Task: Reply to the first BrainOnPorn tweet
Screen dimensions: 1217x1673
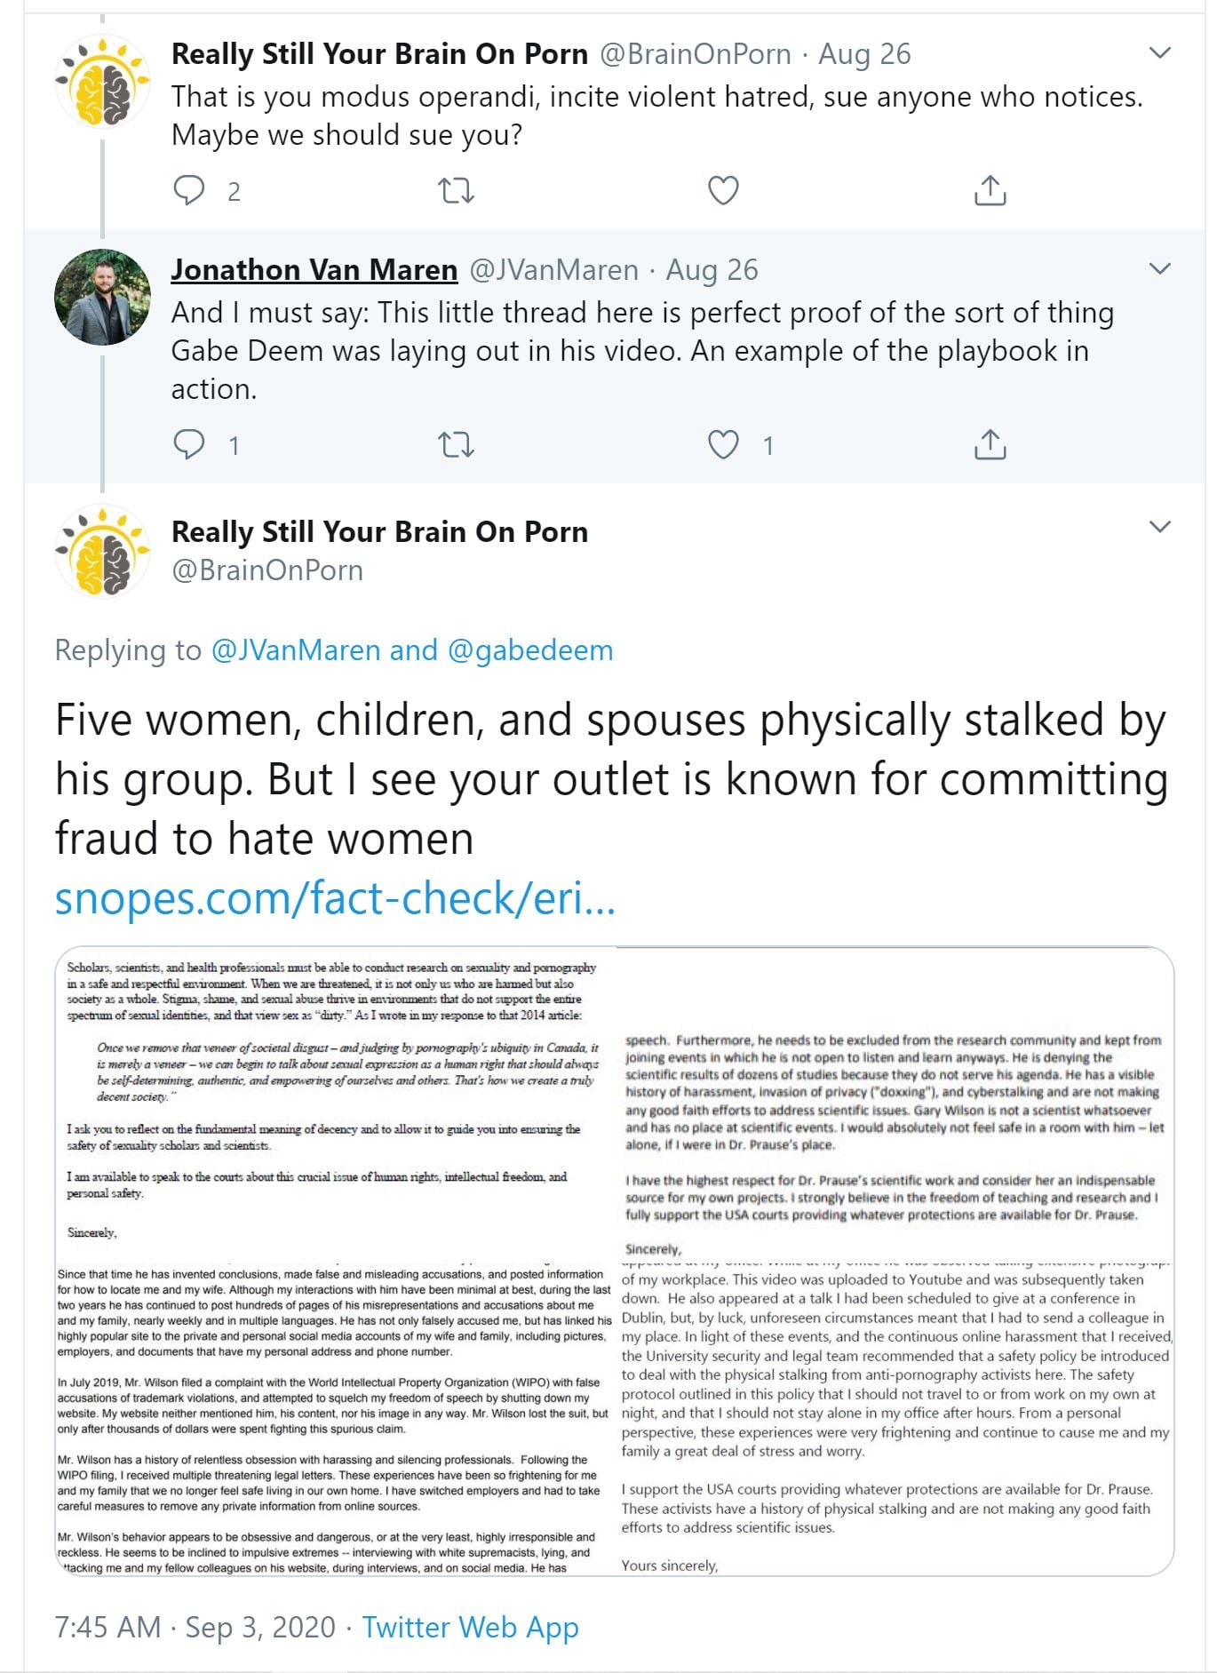Action: click(188, 191)
